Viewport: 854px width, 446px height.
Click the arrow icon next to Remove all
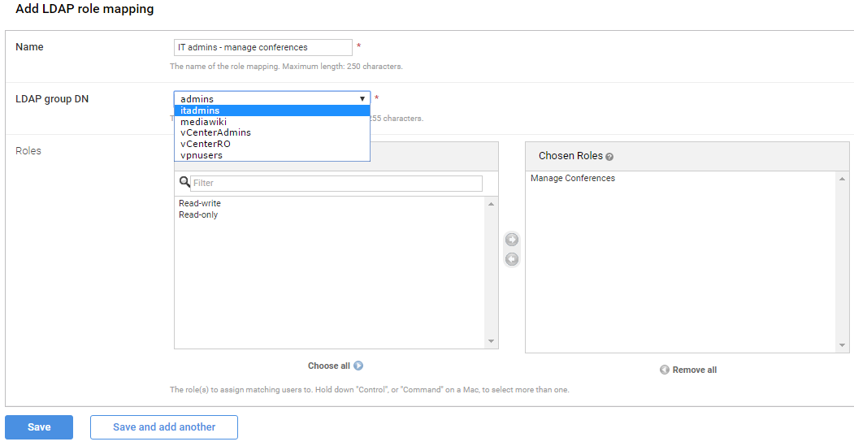click(665, 370)
